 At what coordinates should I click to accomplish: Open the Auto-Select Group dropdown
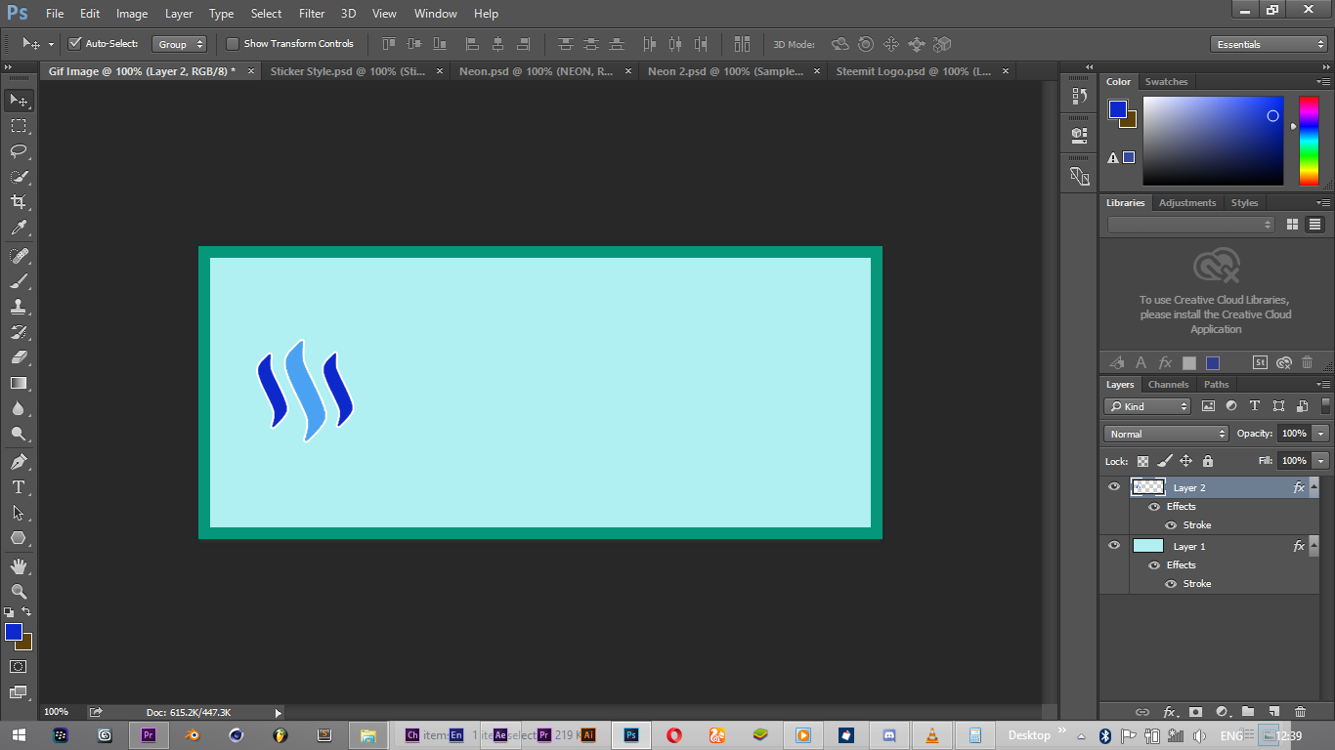click(x=181, y=44)
